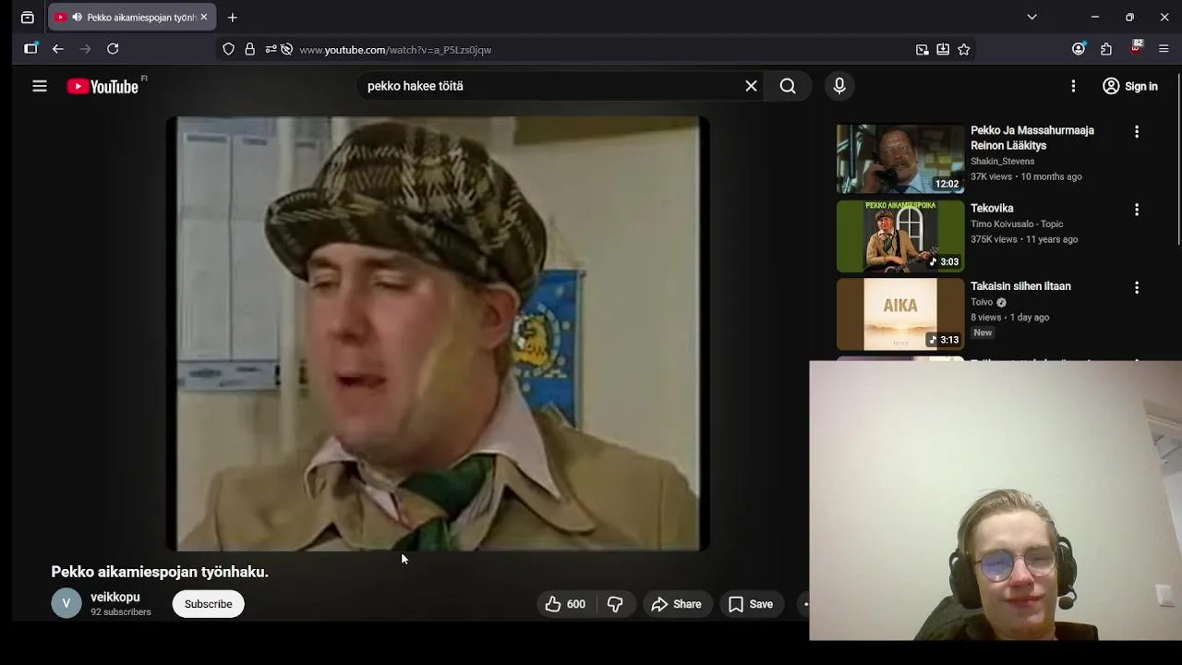Open uBlock extension with 82 badge
The width and height of the screenshot is (1182, 665).
coord(1137,48)
